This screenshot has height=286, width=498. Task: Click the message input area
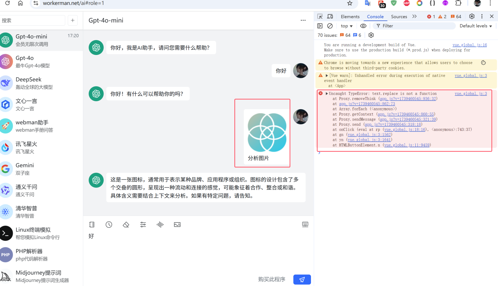(x=198, y=251)
